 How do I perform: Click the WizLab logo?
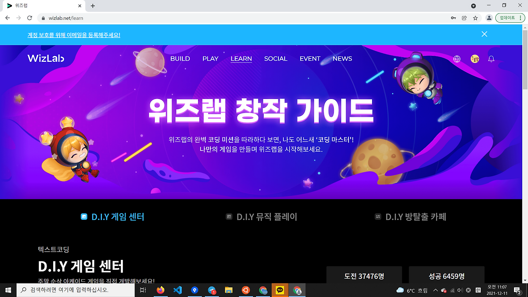[x=46, y=59]
